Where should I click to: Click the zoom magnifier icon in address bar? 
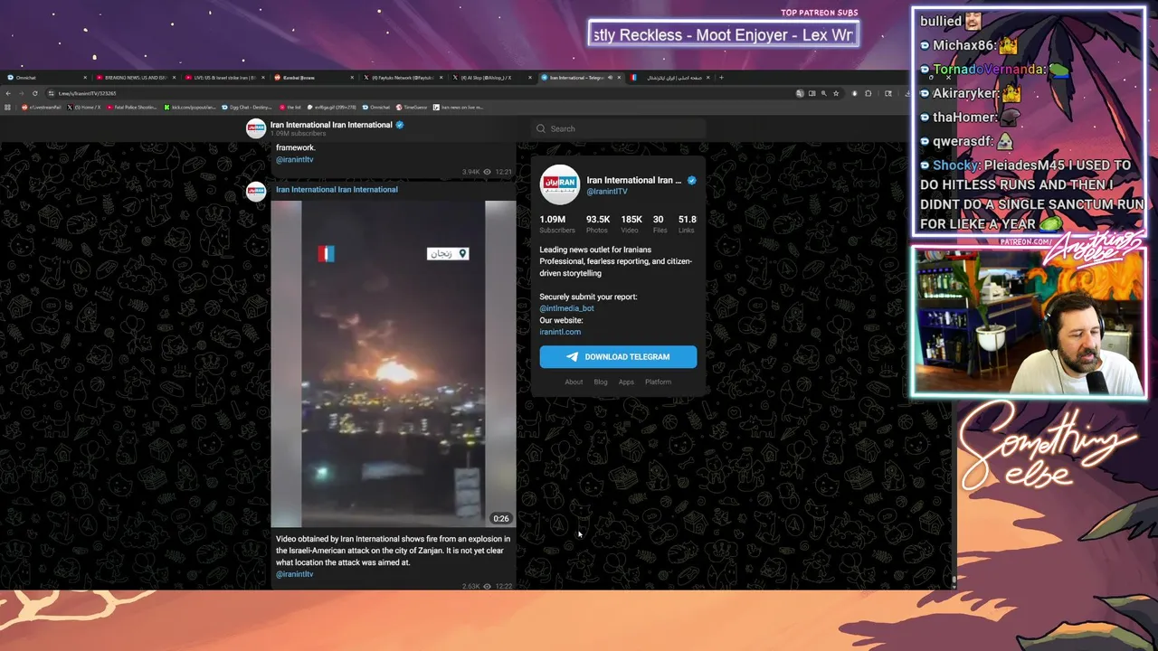coord(824,93)
